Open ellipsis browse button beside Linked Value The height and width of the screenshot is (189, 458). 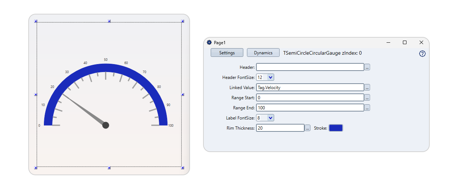[x=367, y=87]
